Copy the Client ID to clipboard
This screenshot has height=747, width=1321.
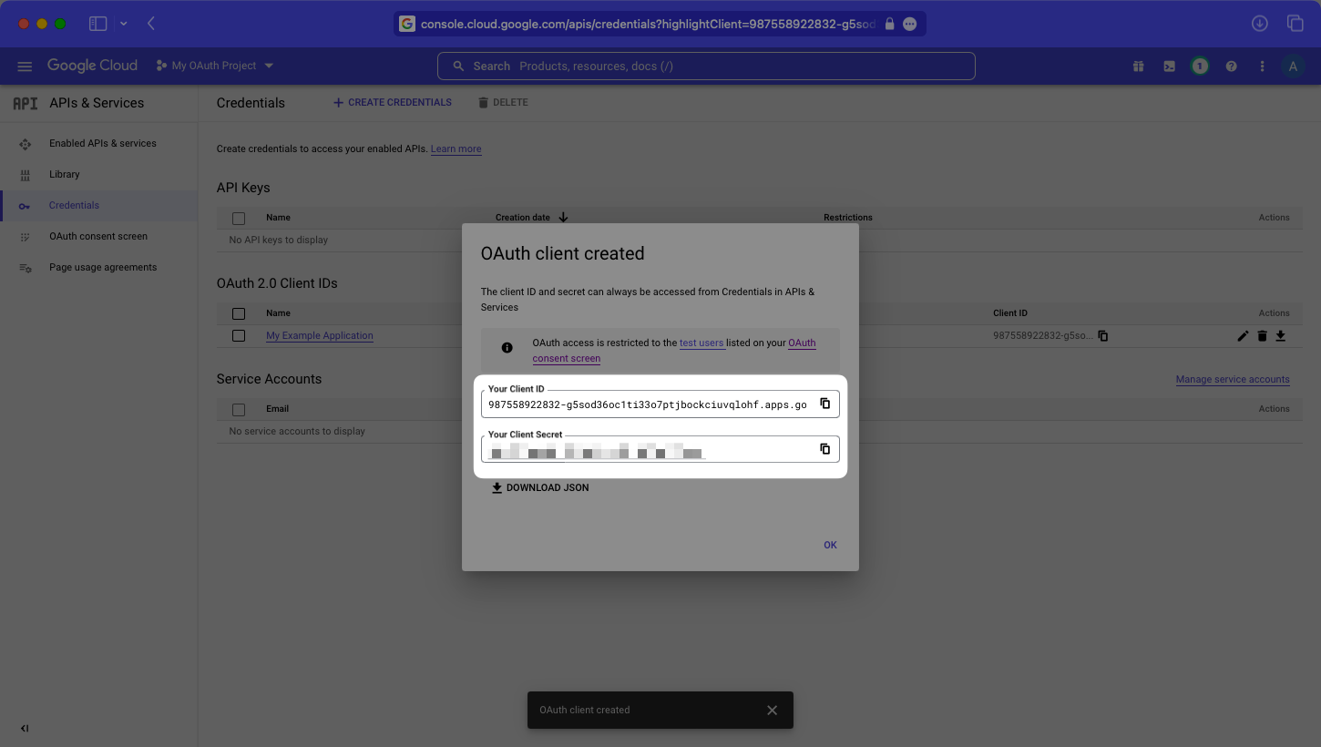(x=825, y=404)
